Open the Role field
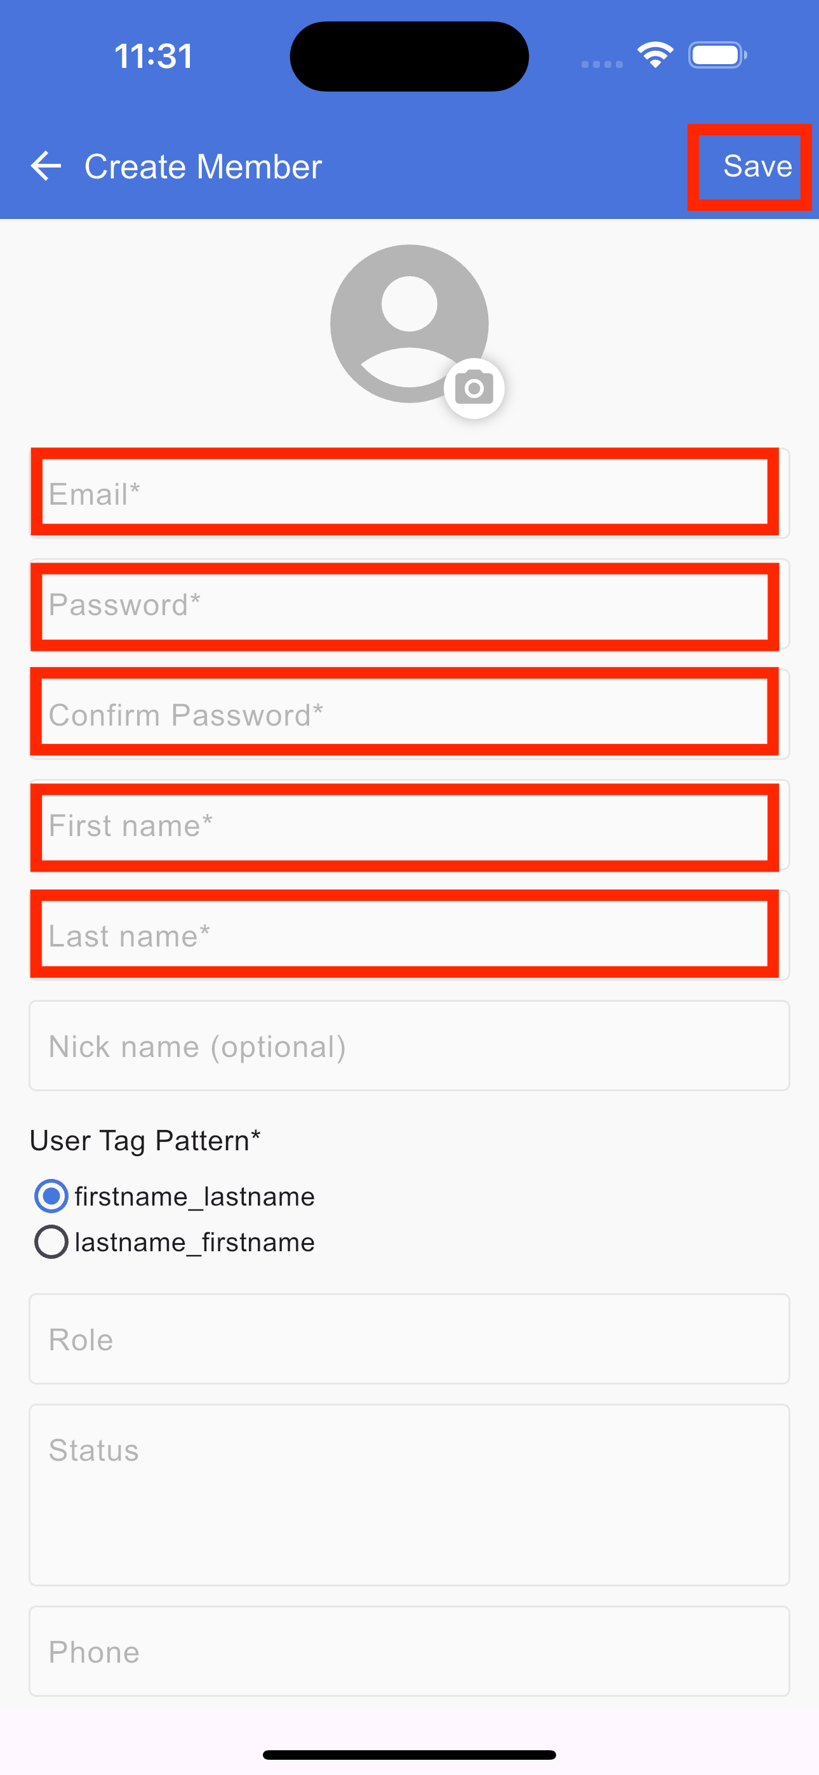The image size is (819, 1775). [x=409, y=1339]
